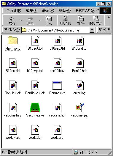
Task: Select the bon10.bsy file icon
Action: (x=58, y=63)
